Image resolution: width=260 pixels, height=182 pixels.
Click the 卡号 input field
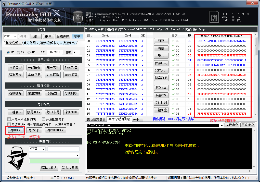coord(55,52)
